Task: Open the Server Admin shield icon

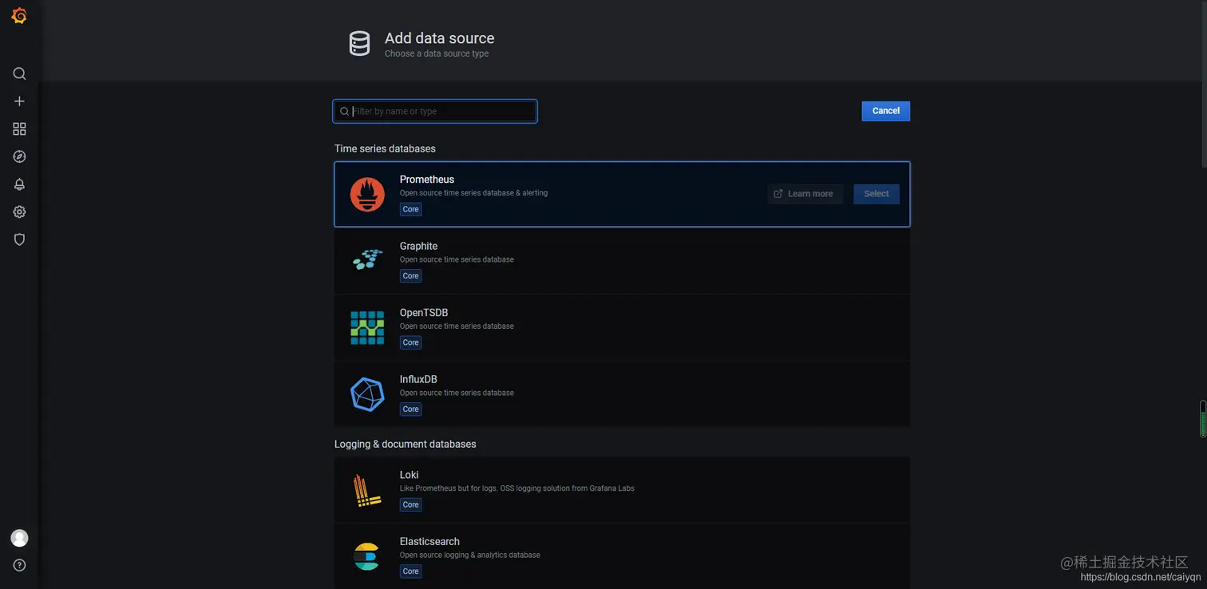Action: pyautogui.click(x=19, y=239)
